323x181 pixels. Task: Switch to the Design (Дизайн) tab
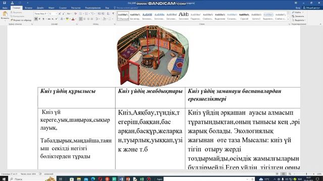coord(40,8)
